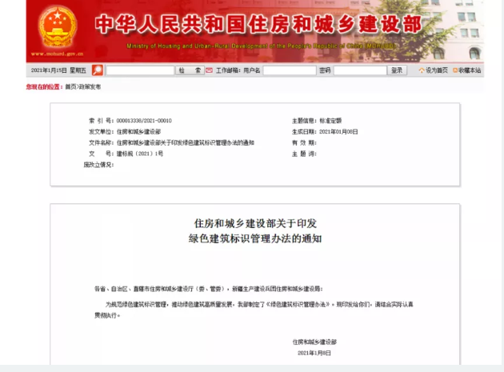This screenshot has width=504, height=372.
Task: Click the addressee line starting 各省、自治区
Action: 208,289
